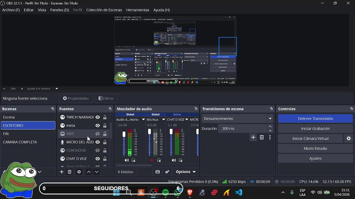Unmute the Mic/Aux muted speaker icon

pos(152,160)
